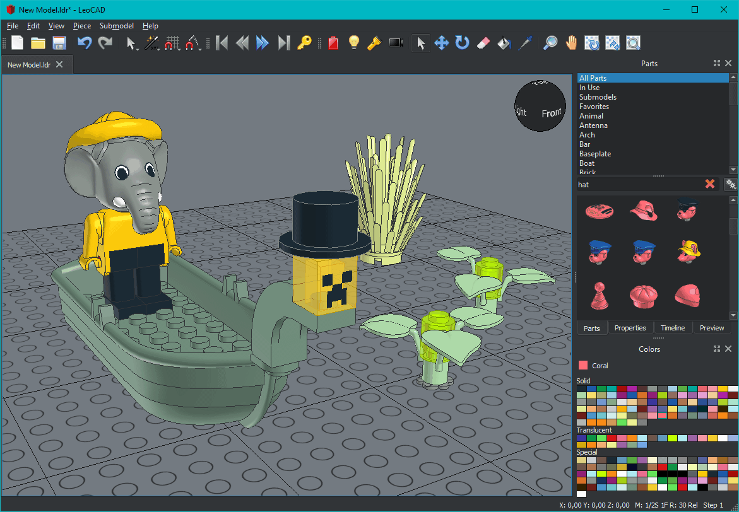The height and width of the screenshot is (512, 739).
Task: Pick the Eraser delete tool
Action: [x=483, y=43]
